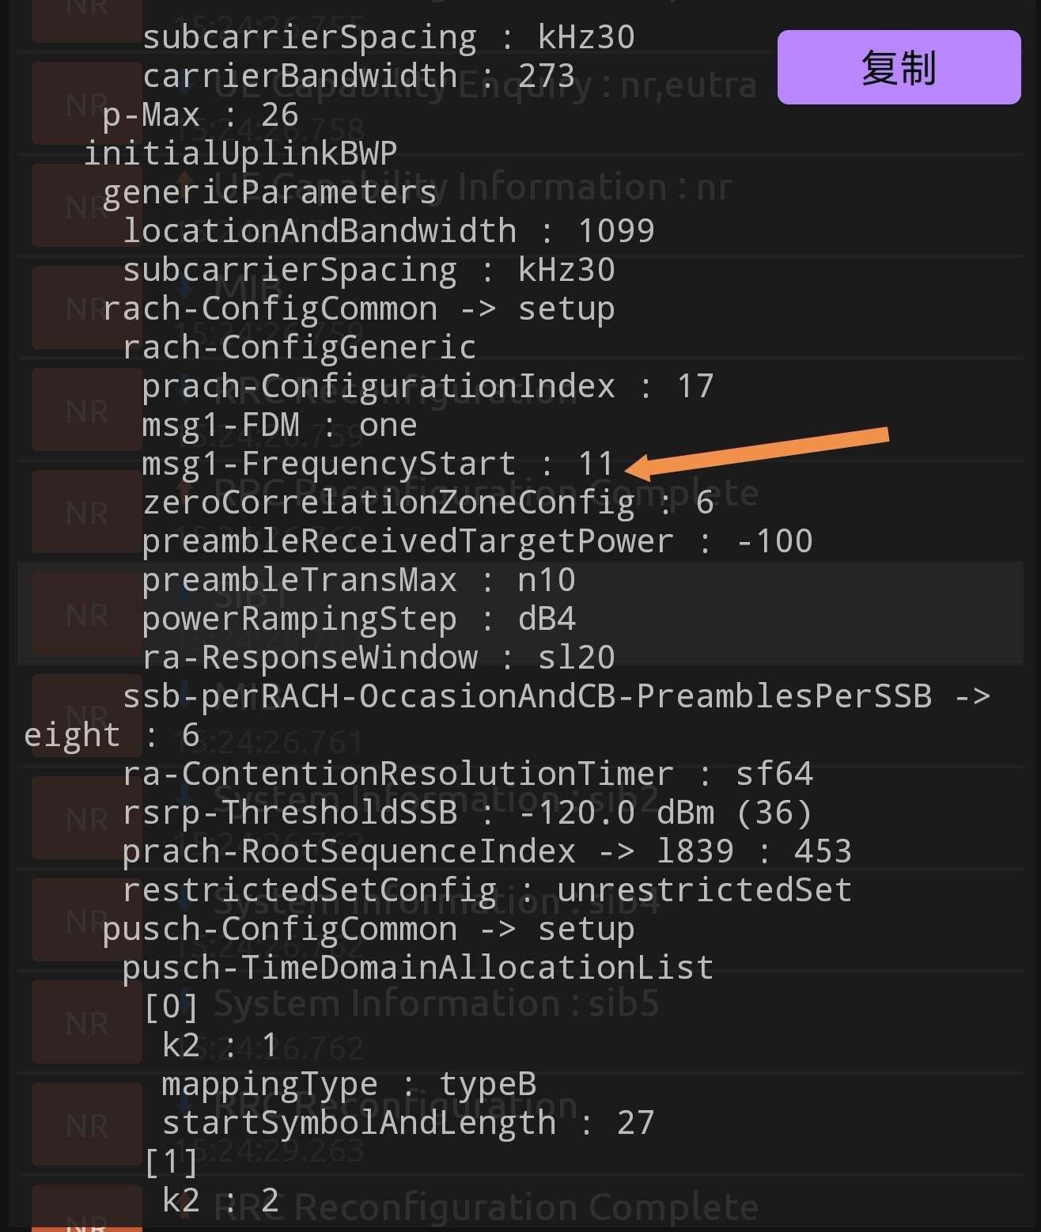Select the prach-ConfigurationIndex : 17 line

(x=427, y=387)
